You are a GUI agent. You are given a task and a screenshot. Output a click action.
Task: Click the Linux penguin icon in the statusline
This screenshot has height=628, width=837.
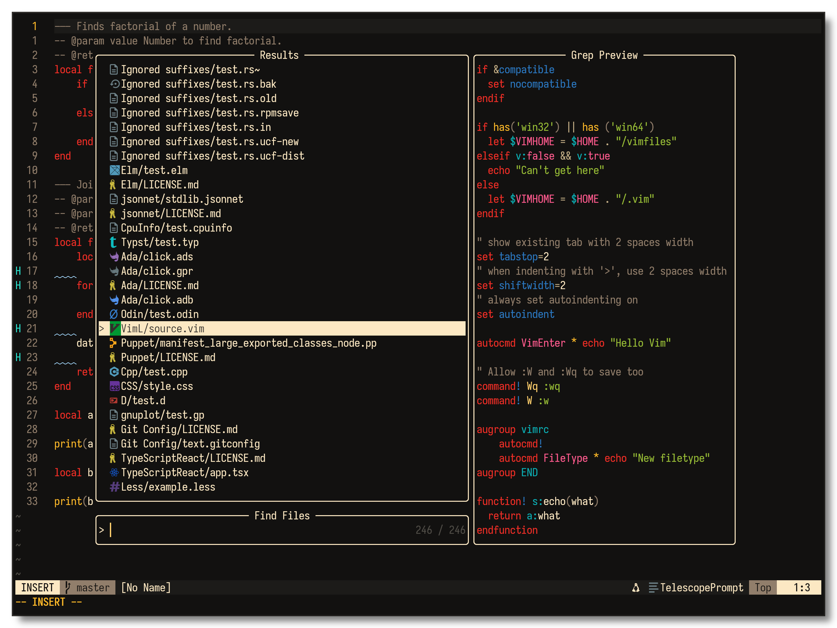636,587
